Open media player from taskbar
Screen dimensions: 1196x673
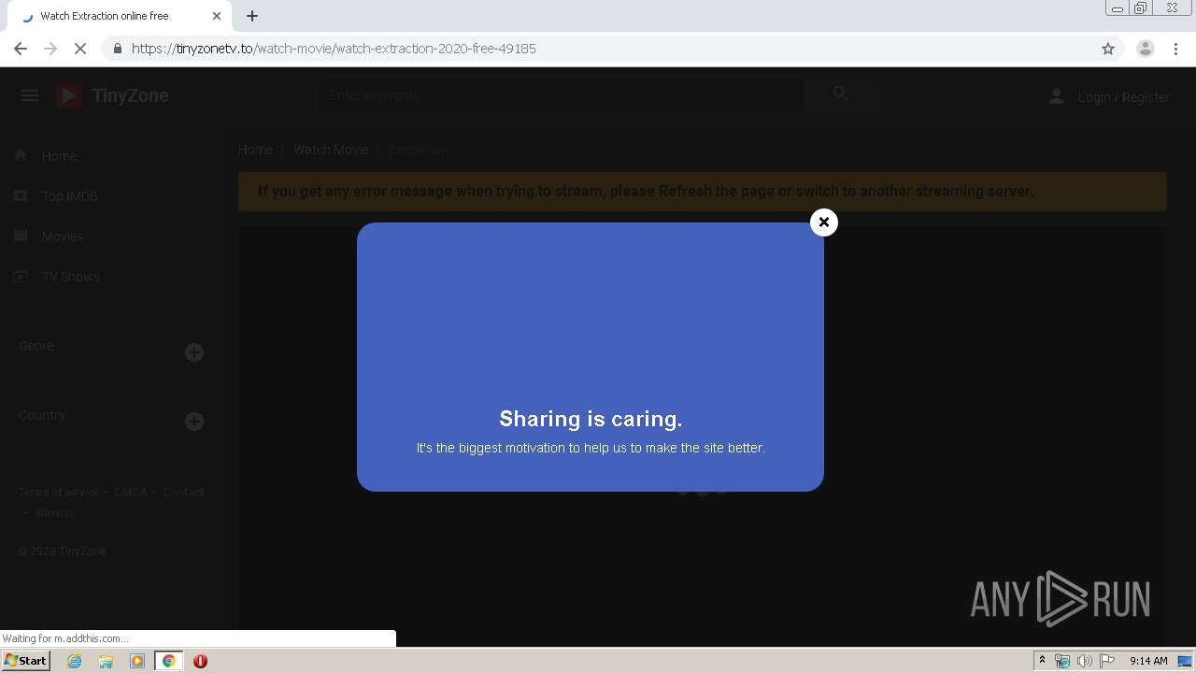[x=137, y=661]
